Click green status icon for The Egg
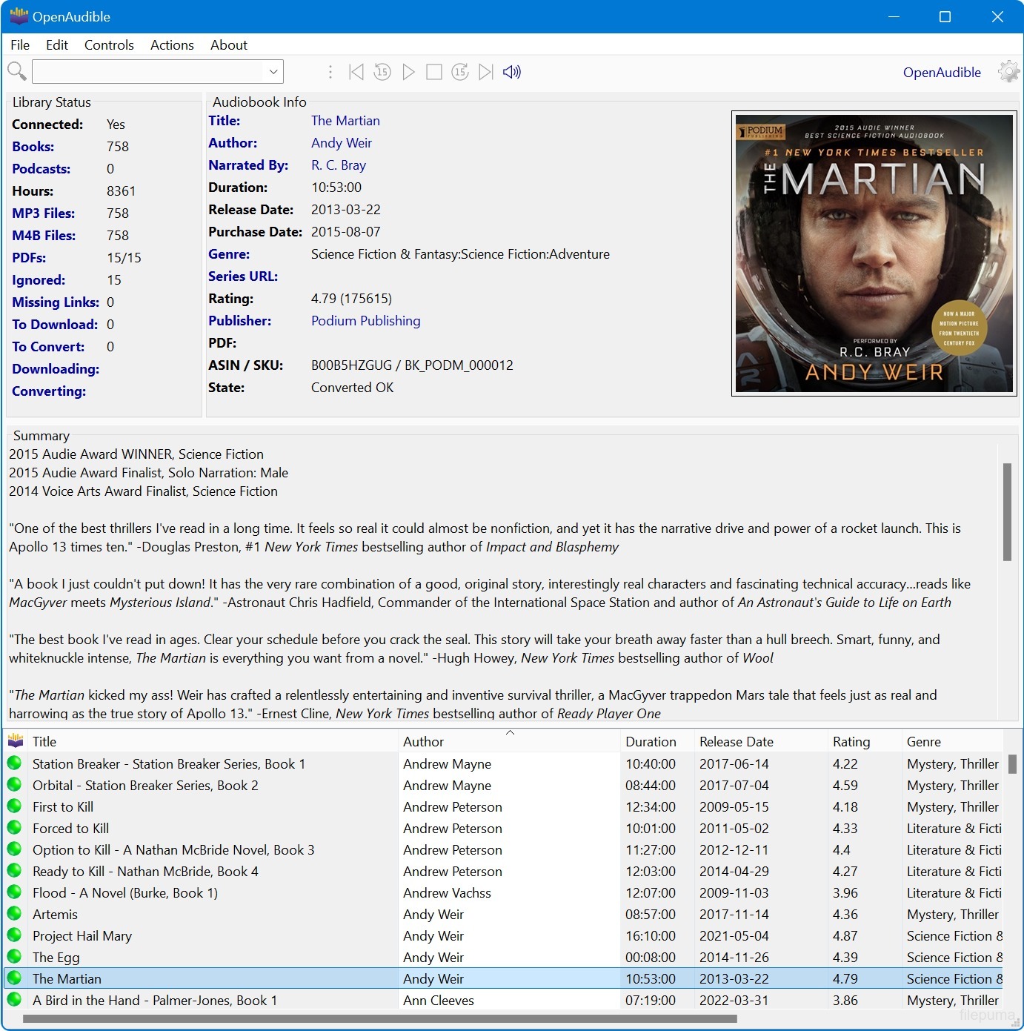 (x=14, y=957)
